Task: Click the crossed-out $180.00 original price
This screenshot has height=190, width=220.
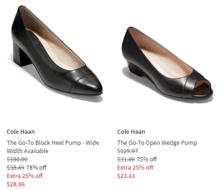Action: point(17,159)
